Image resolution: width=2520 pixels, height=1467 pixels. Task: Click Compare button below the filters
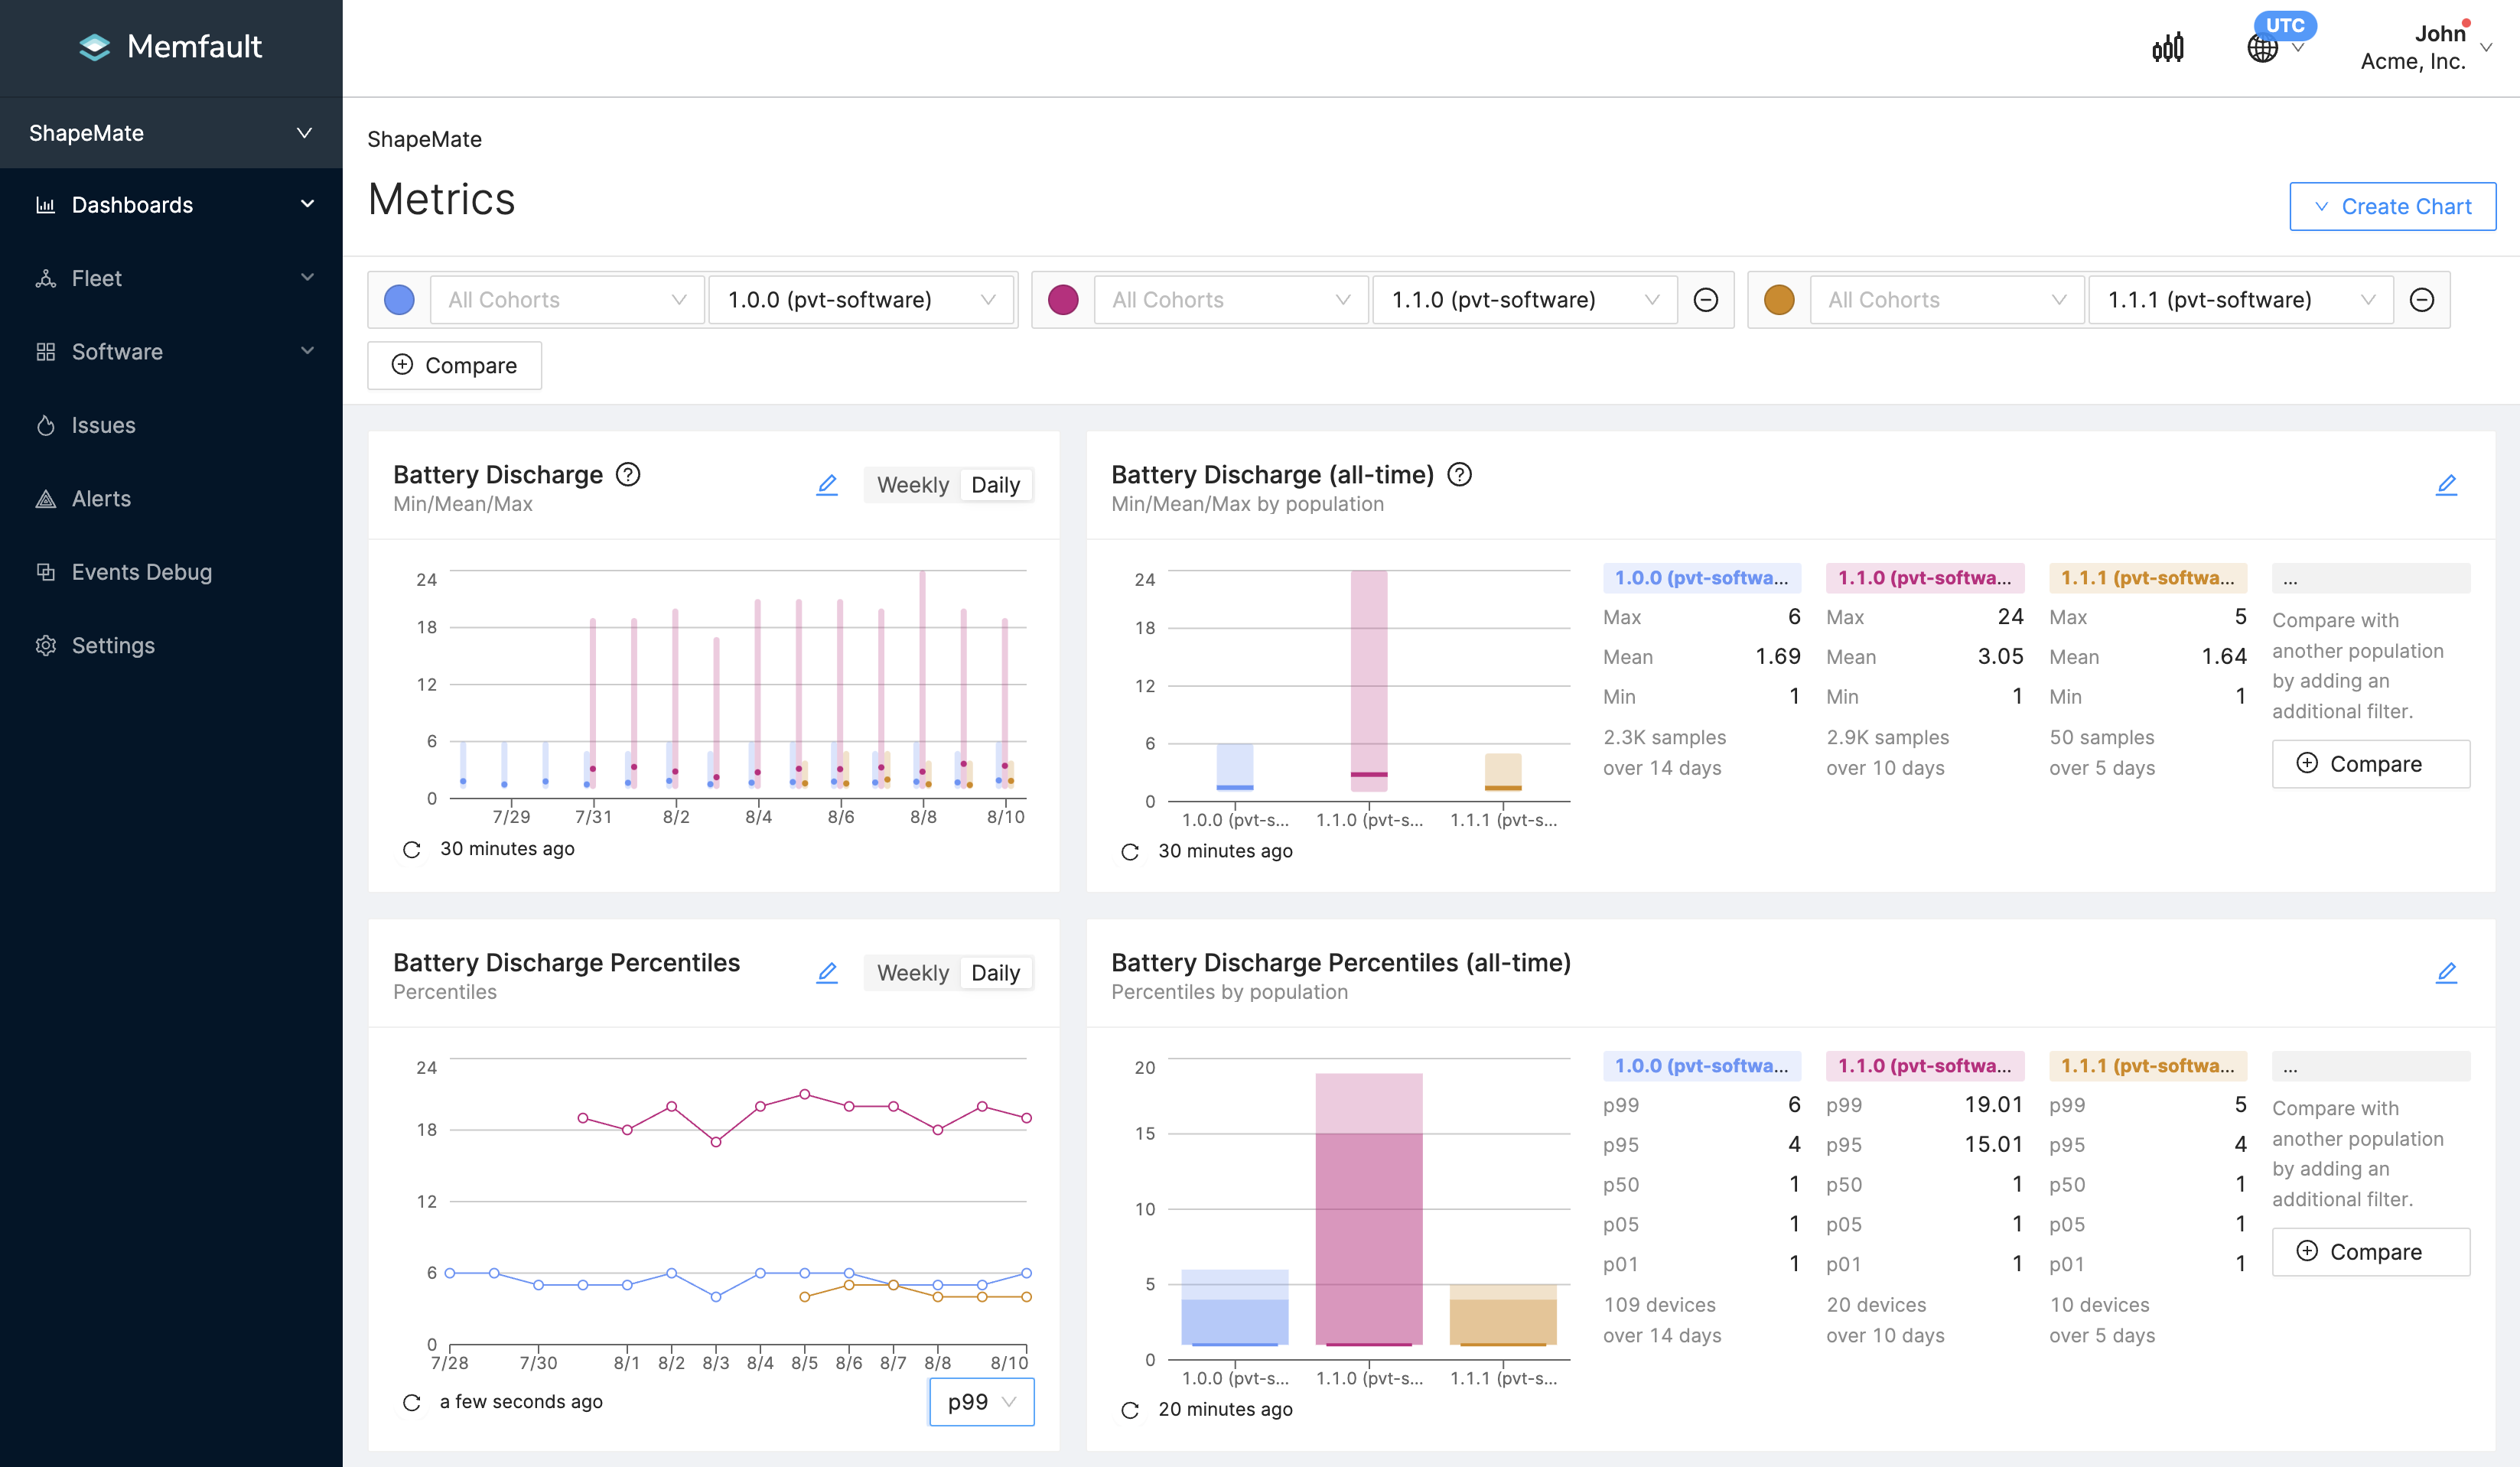click(454, 365)
